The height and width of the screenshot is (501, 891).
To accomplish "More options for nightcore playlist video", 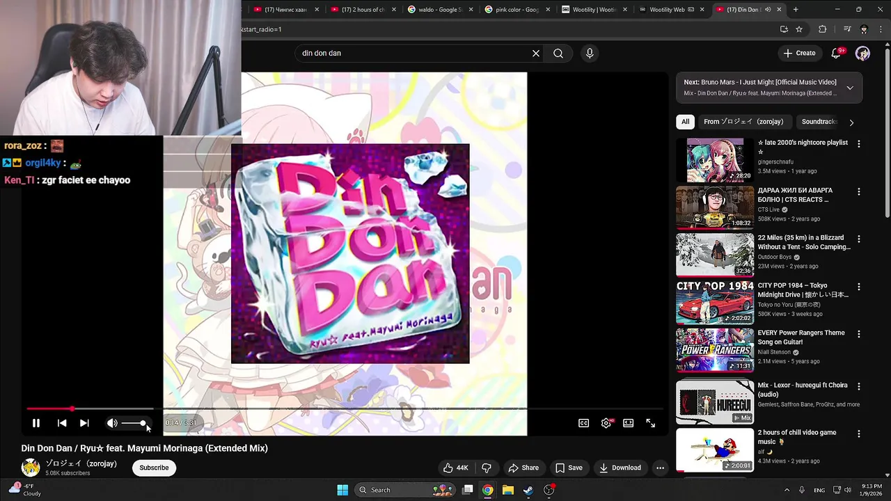I will tap(858, 144).
